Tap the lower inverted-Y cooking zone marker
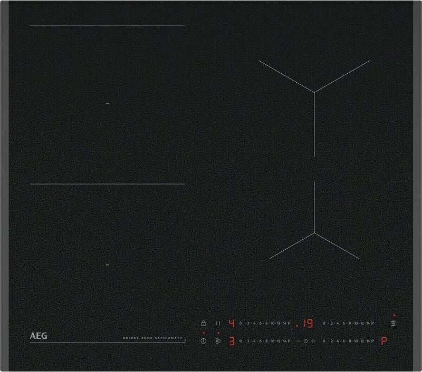 pos(314,232)
